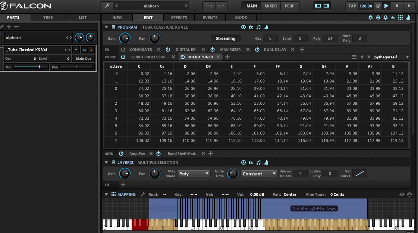418x233 pixels.
Task: Click the grid view icon in top-right editor toolbar
Action: click(400, 17)
